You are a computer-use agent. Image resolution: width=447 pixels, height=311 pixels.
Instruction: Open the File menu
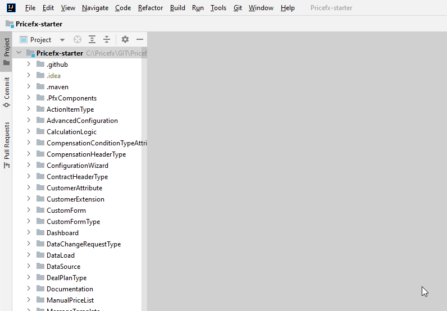30,8
